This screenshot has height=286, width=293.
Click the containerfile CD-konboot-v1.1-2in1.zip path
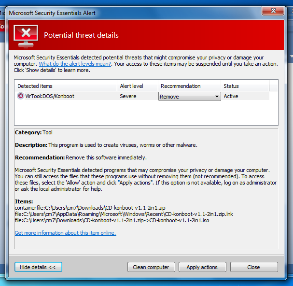click(90, 208)
